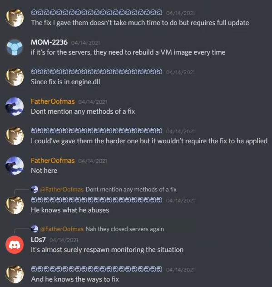Open the MOM-2236 username profile
272x287 pixels.
point(49,42)
